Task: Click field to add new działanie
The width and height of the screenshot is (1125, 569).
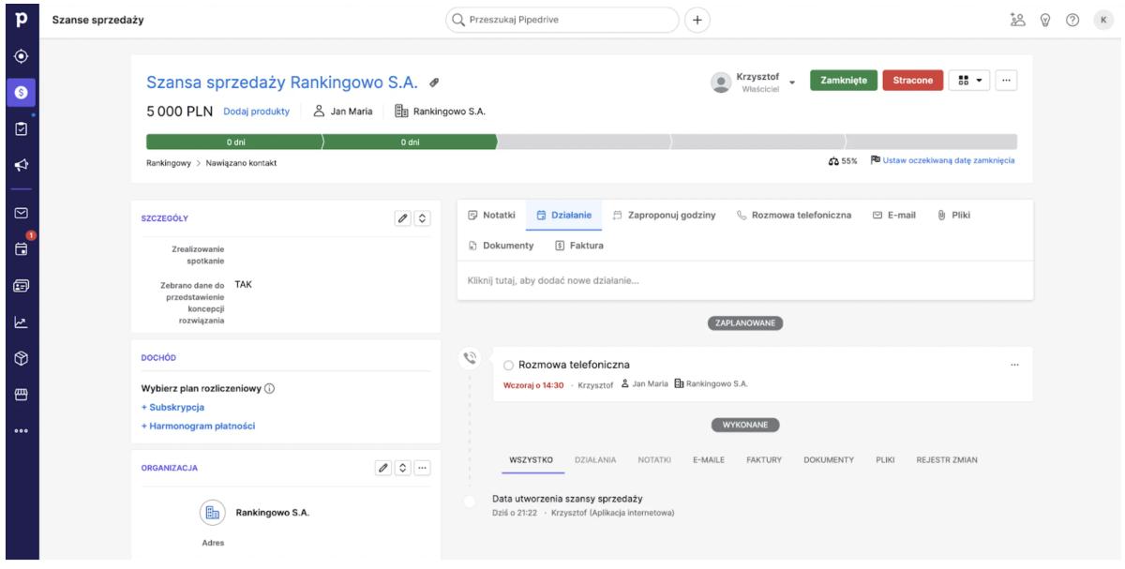Action: (x=745, y=281)
